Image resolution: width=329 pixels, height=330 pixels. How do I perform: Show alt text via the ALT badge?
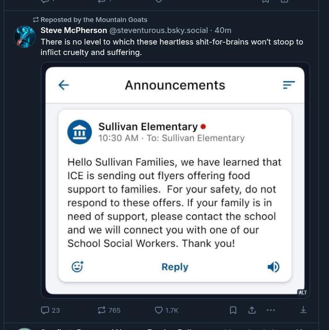pos(302,293)
